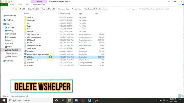Open the Share ribbon tab

[20, 5]
